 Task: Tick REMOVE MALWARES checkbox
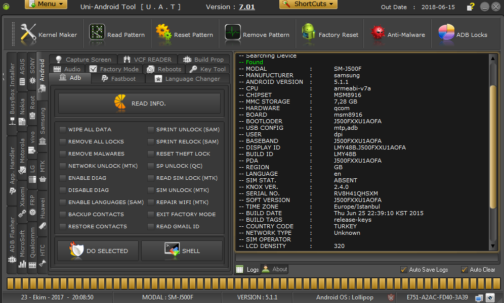(63, 154)
